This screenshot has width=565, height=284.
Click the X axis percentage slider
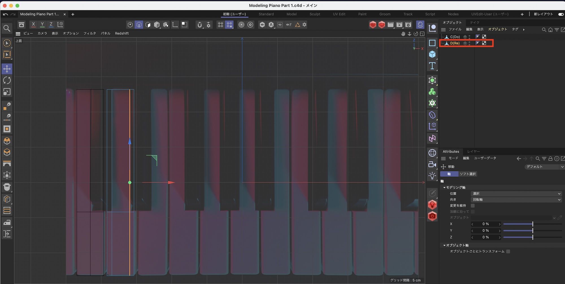click(532, 224)
